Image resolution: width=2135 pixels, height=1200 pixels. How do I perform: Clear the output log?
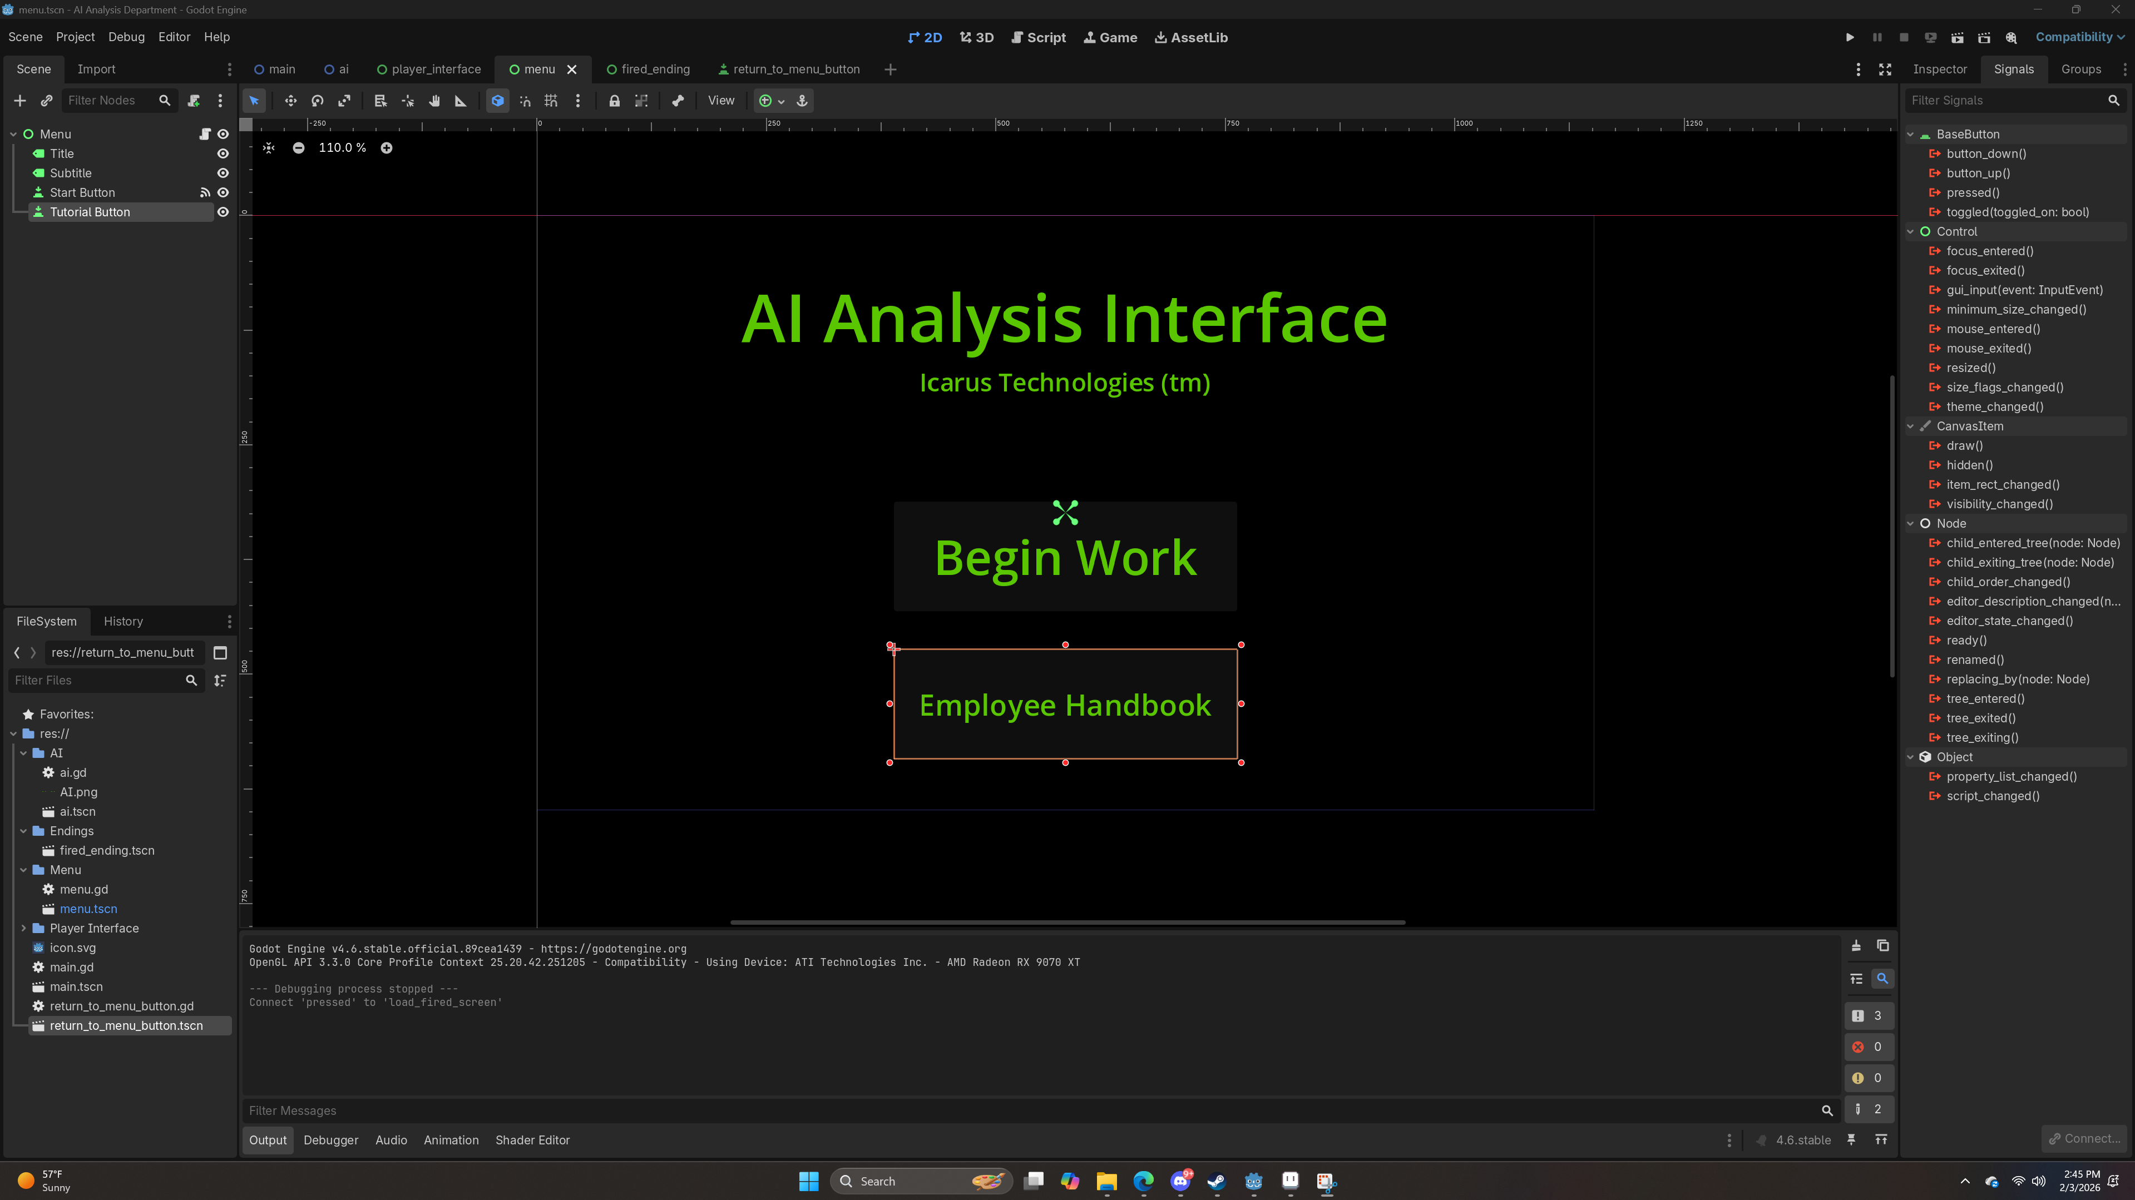click(1856, 945)
